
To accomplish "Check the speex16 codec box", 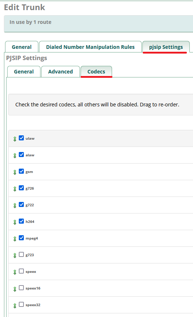I will [21, 288].
